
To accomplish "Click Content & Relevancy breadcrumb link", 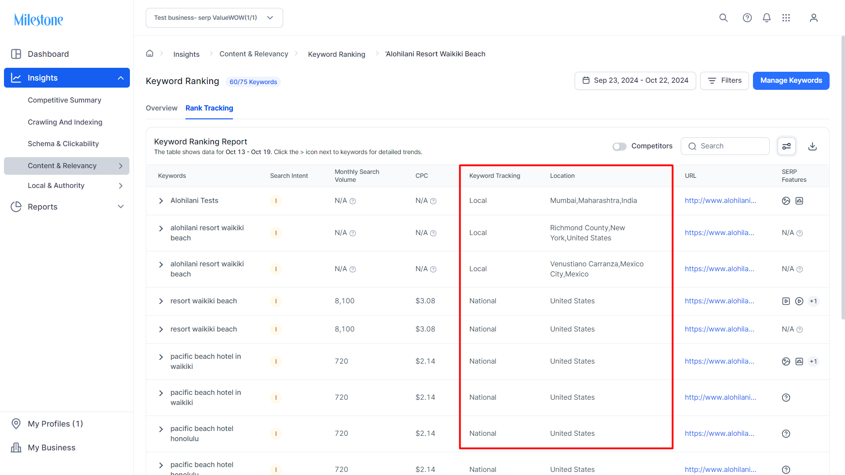I will [254, 54].
